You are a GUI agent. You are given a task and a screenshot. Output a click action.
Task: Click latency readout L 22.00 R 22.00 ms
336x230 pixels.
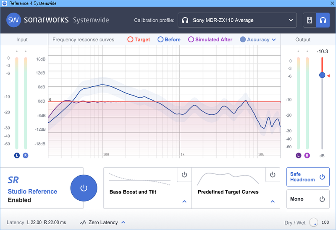47,222
